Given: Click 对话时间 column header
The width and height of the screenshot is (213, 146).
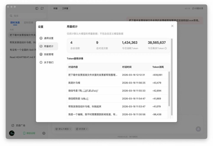Looking at the screenshot, I should pos(127,67).
